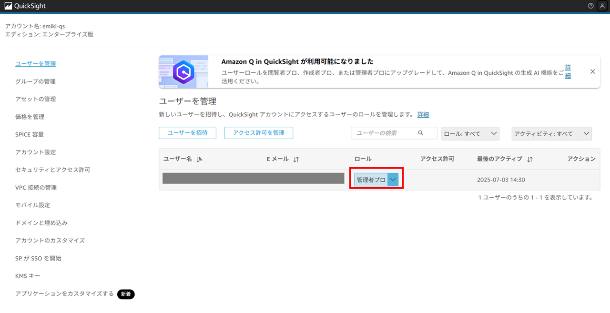Select グループの管理 in the sidebar
Image resolution: width=610 pixels, height=313 pixels.
click(x=35, y=81)
